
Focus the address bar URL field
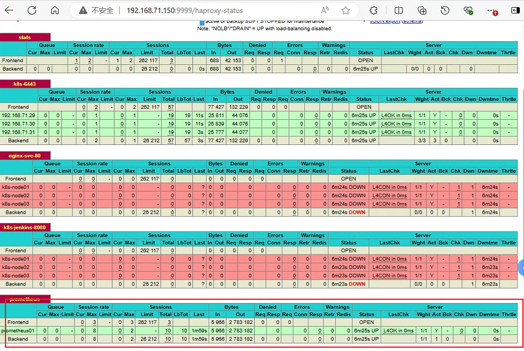point(185,11)
